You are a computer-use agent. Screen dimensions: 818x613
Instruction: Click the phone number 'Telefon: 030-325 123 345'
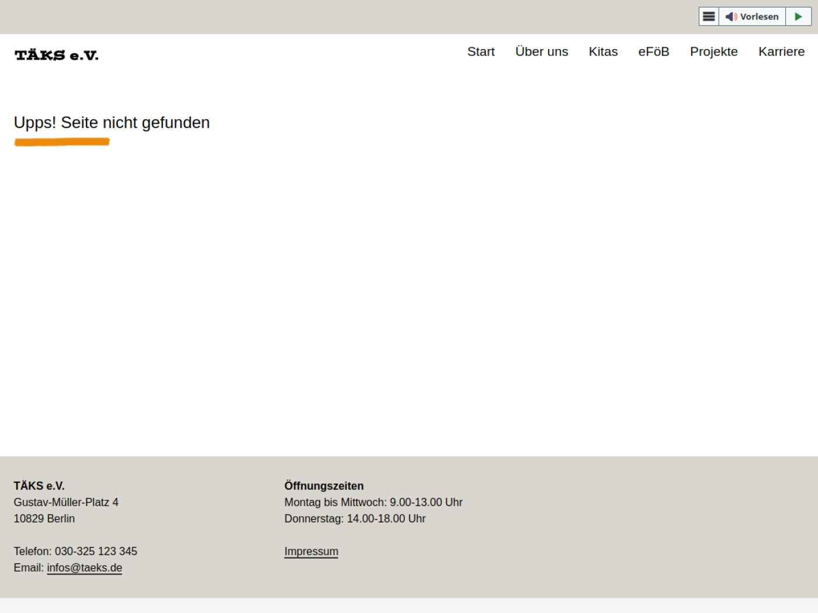tap(75, 551)
